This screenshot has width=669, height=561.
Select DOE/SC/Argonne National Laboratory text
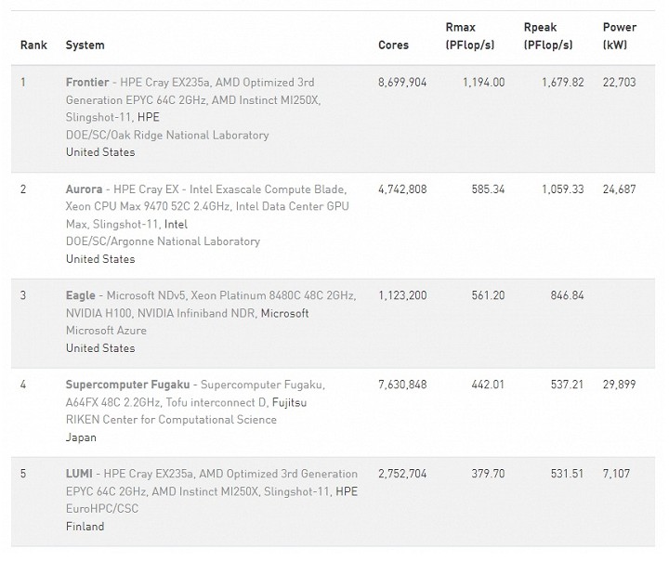(x=163, y=241)
